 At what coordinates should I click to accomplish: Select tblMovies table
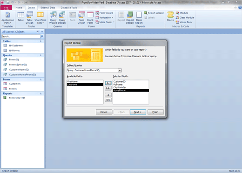tap(23, 50)
